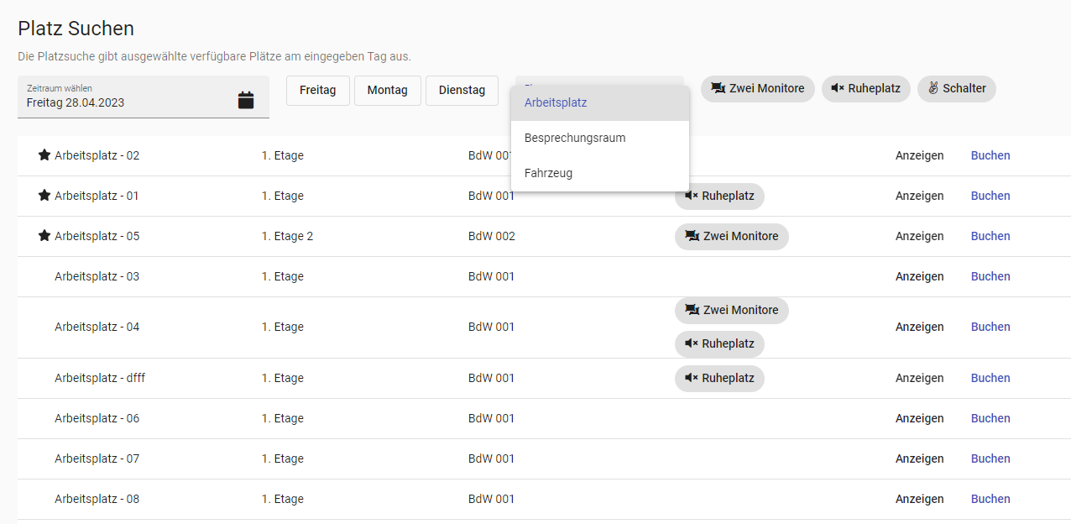Select the Dienstag quick-date button

point(462,90)
